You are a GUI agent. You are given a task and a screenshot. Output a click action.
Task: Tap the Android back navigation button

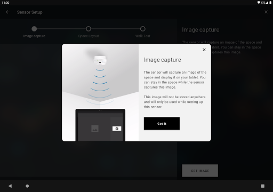click(10, 186)
